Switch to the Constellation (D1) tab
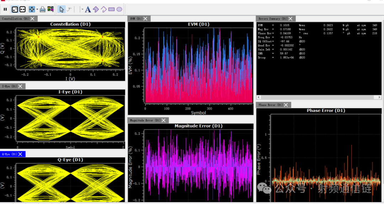The height and width of the screenshot is (204, 384). click(x=16, y=18)
